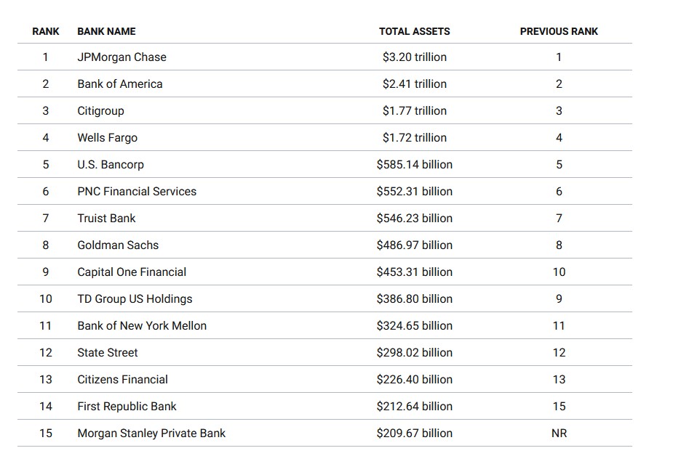Click the NR previous rank cell
This screenshot has height=464, width=681.
coord(559,434)
